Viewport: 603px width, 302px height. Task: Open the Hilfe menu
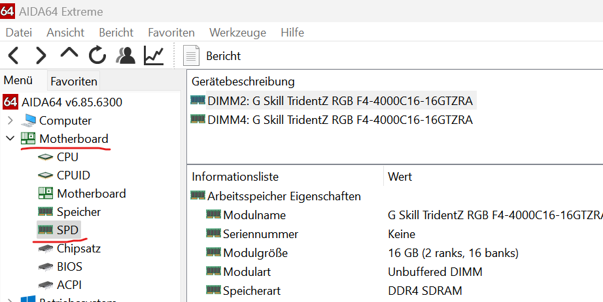(x=292, y=33)
